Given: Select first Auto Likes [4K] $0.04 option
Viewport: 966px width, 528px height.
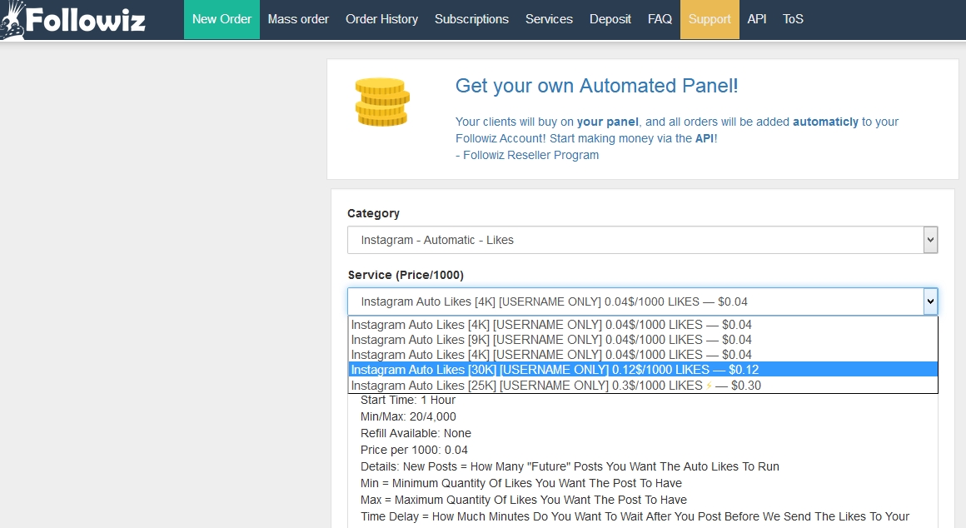Looking at the screenshot, I should 643,325.
